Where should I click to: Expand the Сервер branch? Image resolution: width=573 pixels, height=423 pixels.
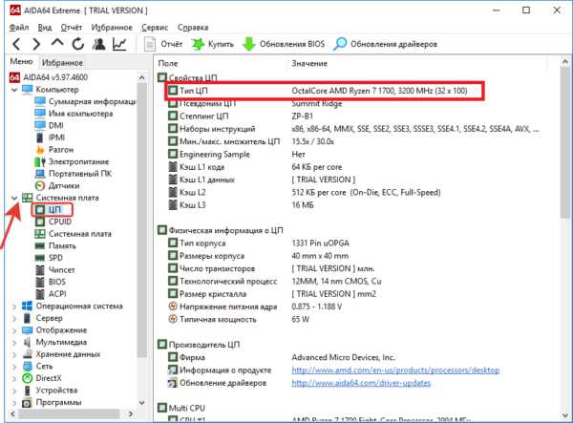click(x=14, y=318)
